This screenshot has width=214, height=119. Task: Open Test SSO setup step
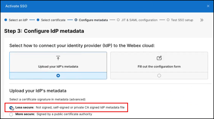tap(182, 20)
